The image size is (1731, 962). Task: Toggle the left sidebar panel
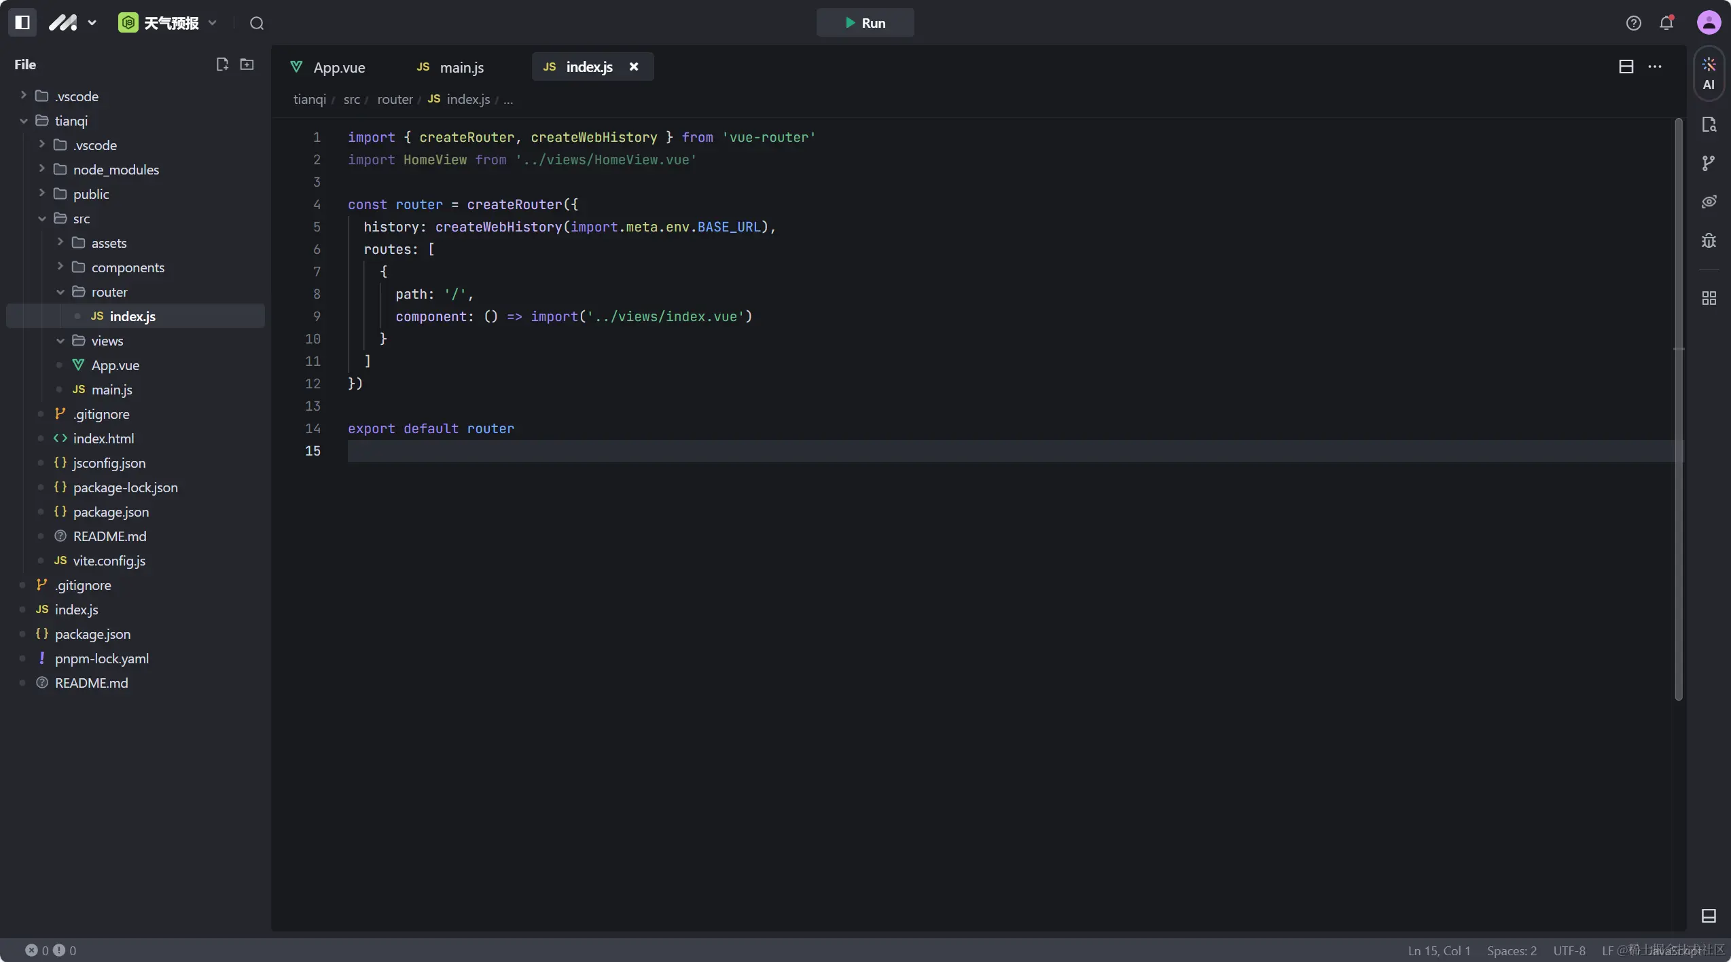[x=22, y=22]
